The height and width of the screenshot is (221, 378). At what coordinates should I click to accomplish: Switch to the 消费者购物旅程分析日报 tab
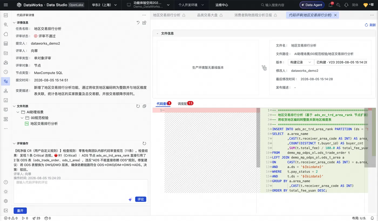[255, 15]
